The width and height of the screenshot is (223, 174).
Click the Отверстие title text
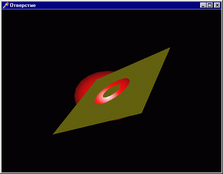(23, 5)
